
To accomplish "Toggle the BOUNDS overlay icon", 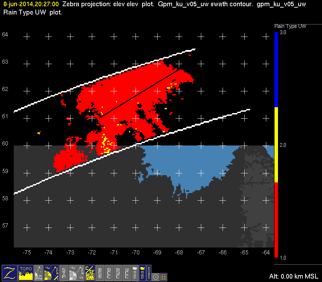I will 149,273.
